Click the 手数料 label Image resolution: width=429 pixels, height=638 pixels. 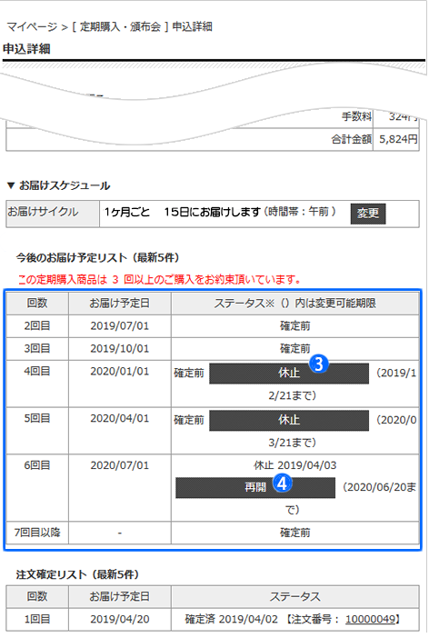coord(356,116)
